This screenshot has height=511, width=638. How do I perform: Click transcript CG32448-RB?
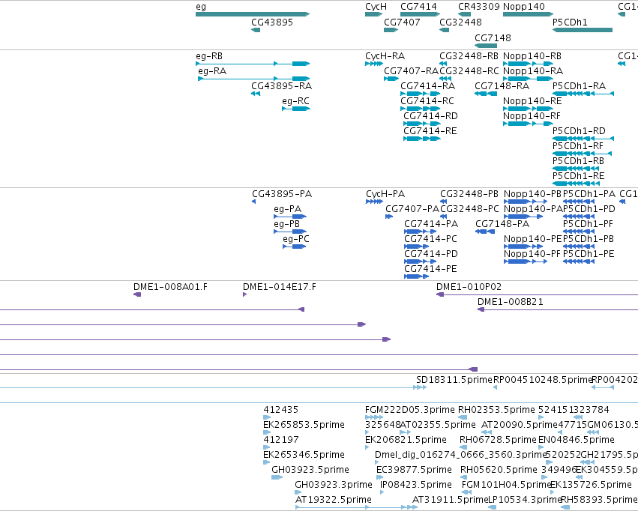coord(469,56)
